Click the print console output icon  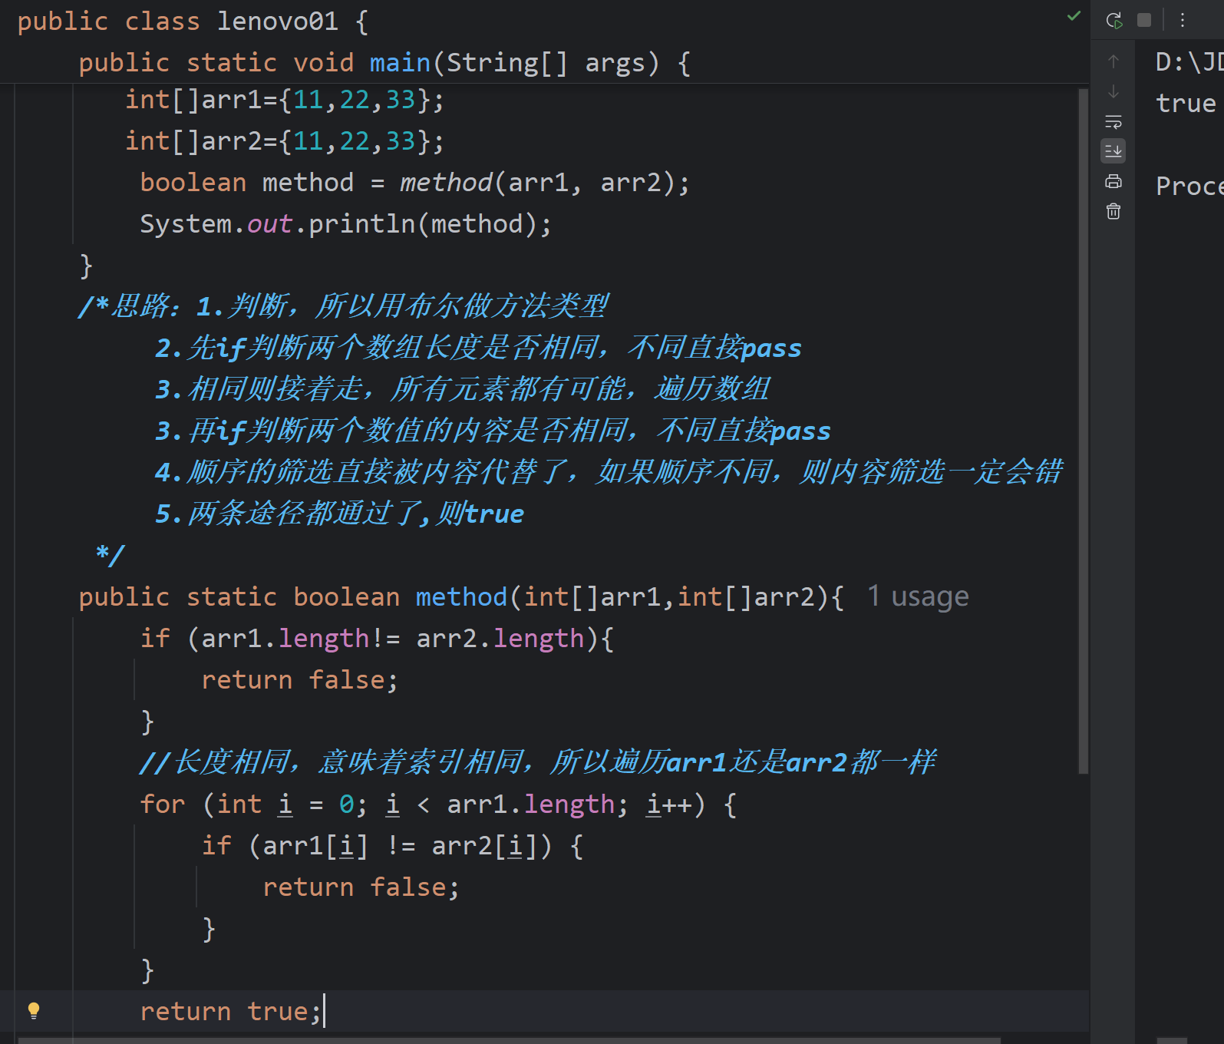(1113, 181)
